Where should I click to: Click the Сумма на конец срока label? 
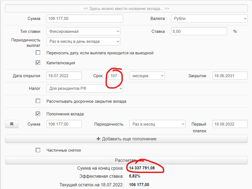click(100, 168)
